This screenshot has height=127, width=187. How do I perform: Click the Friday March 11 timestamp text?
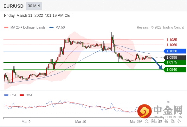pyautogui.click(x=38, y=16)
